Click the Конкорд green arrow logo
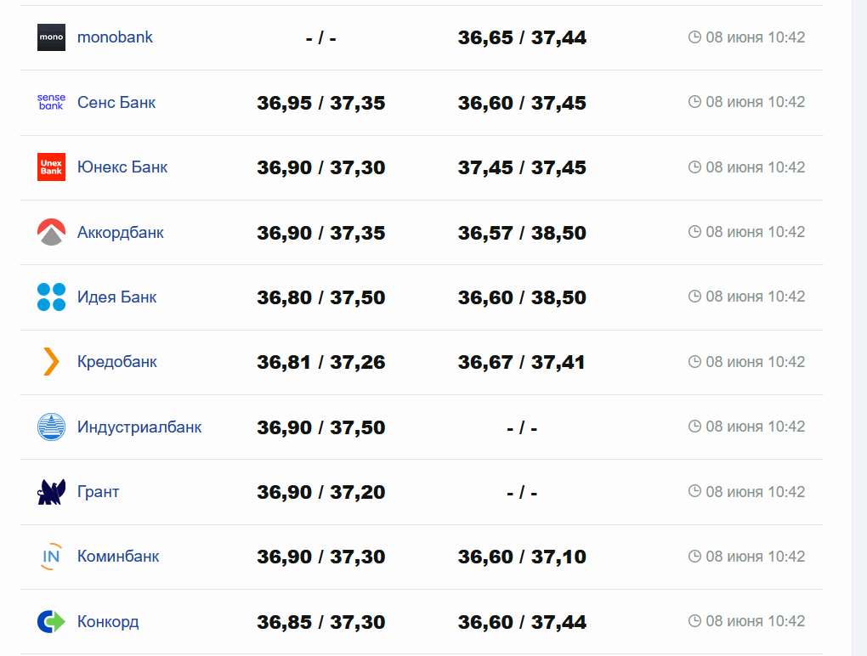867x656 pixels. pos(51,621)
